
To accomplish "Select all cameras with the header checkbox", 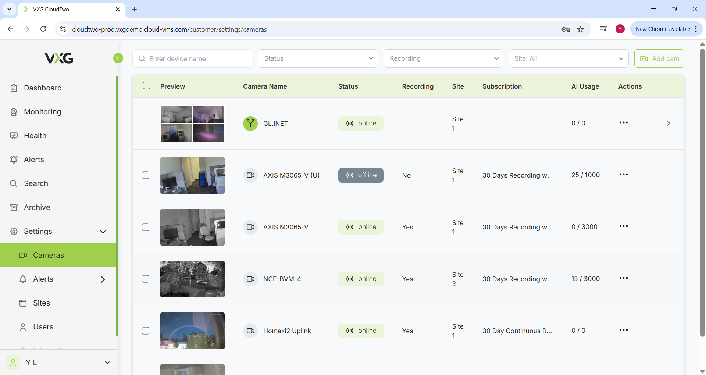I will click(x=147, y=86).
